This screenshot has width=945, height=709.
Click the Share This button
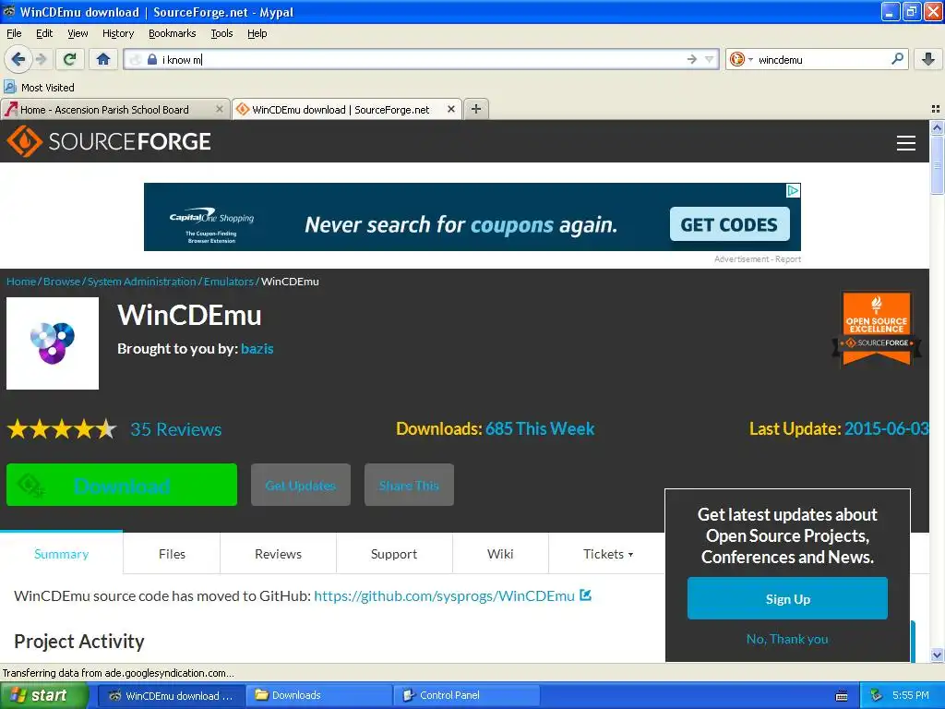409,485
